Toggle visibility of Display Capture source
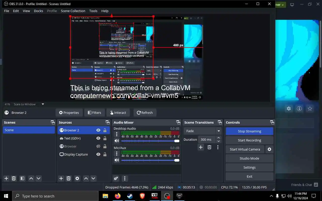Viewport: 322px width, 201px height. [98, 154]
